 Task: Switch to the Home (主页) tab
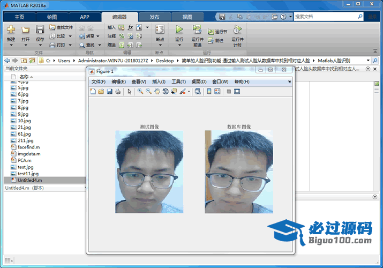pos(19,17)
